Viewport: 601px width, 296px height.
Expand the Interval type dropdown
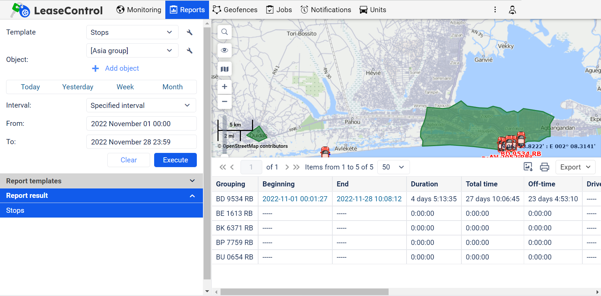pyautogui.click(x=141, y=106)
